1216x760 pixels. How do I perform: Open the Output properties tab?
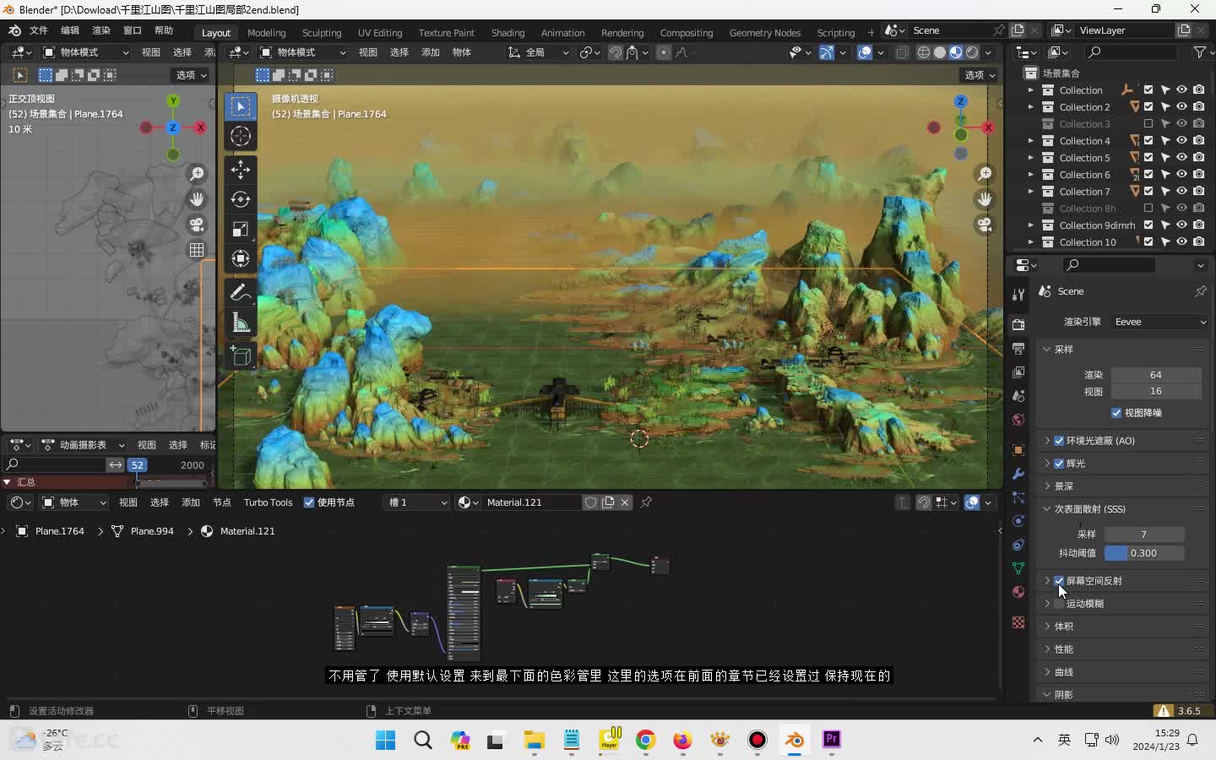tap(1018, 349)
